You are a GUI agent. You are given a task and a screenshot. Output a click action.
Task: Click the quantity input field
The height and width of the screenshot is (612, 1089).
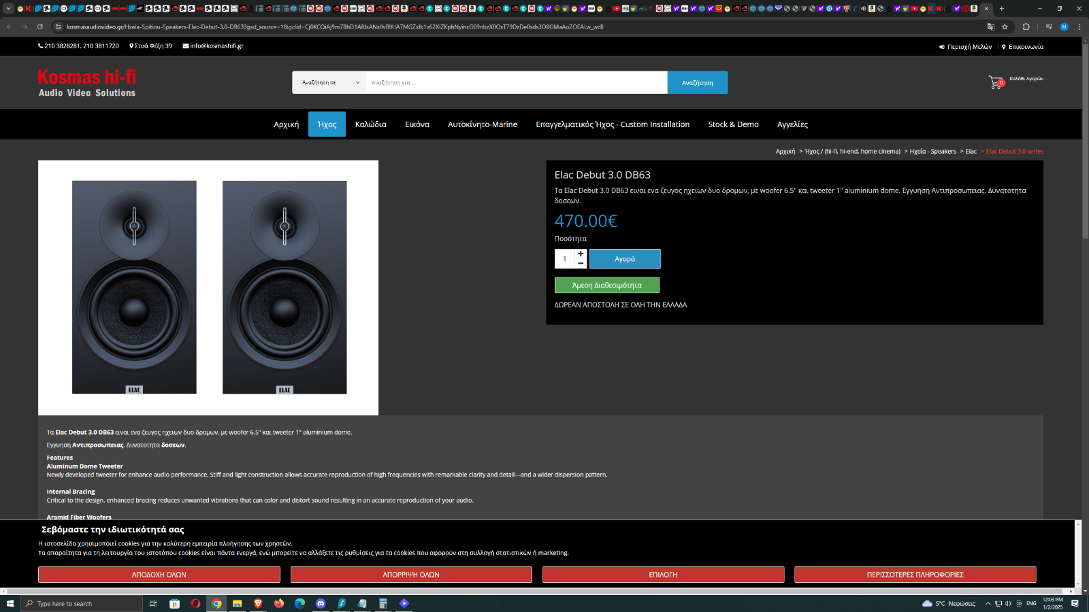[565, 259]
